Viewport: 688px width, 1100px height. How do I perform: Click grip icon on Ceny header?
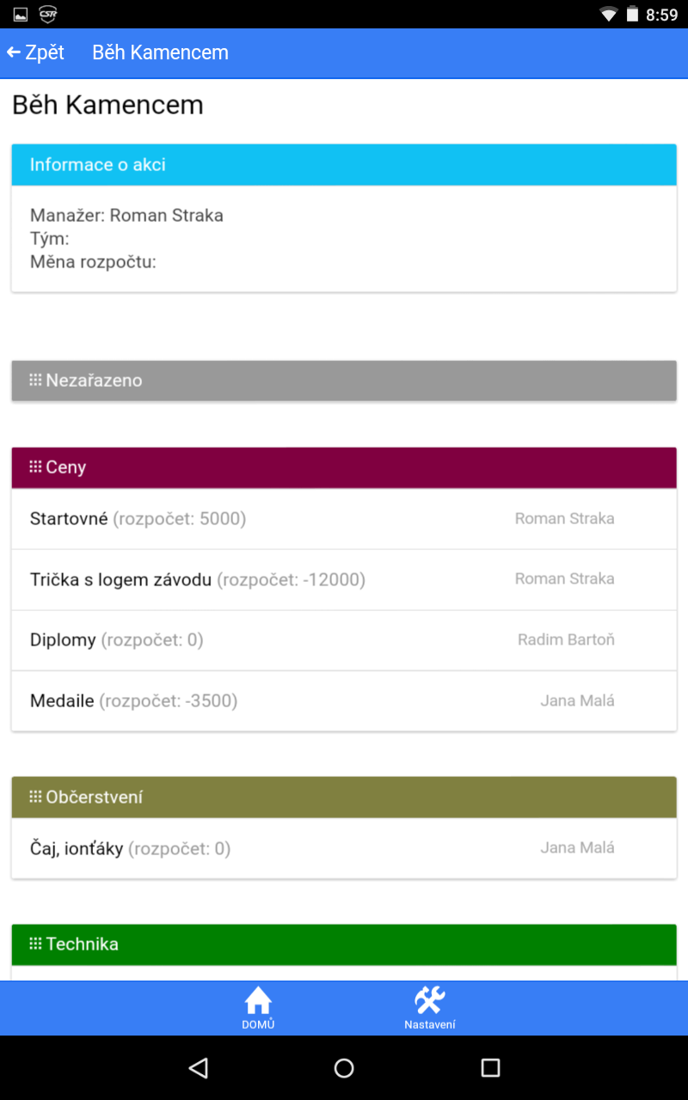(x=35, y=467)
